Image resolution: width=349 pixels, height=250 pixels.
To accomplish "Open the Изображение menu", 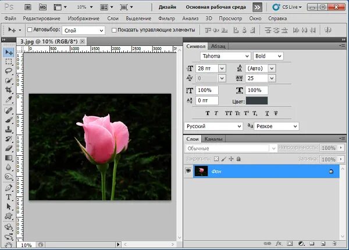I will [84, 19].
